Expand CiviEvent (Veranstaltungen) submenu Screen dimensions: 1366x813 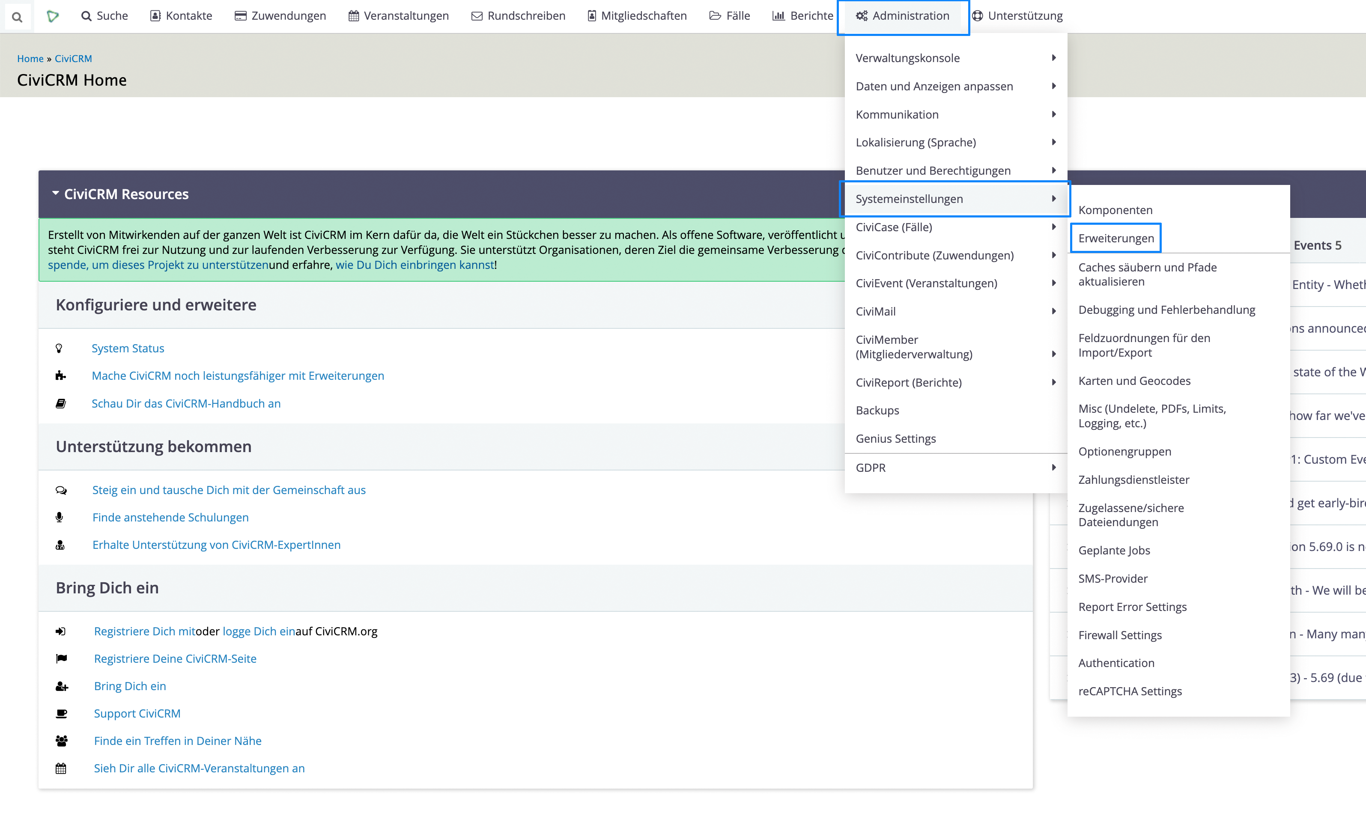tap(956, 283)
